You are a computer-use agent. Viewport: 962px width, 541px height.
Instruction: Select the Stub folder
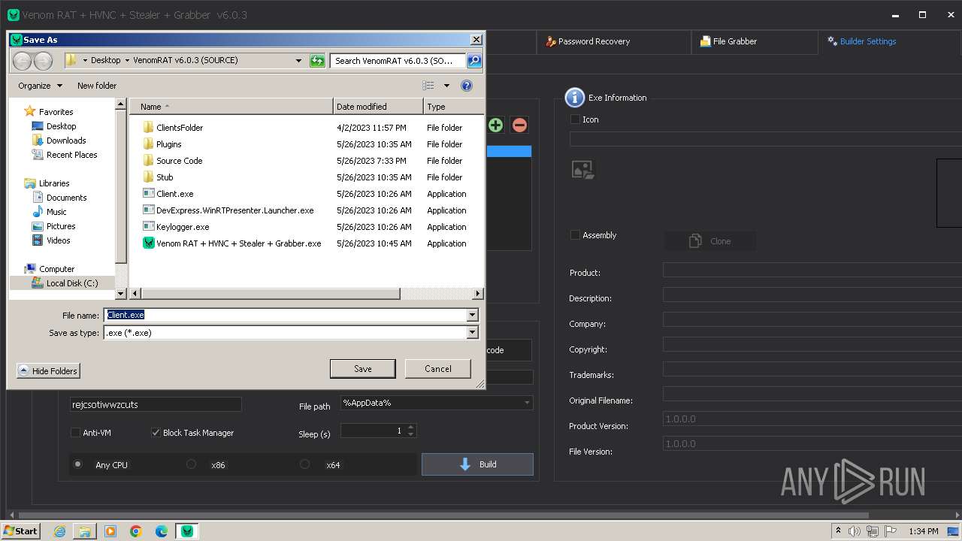pos(165,177)
